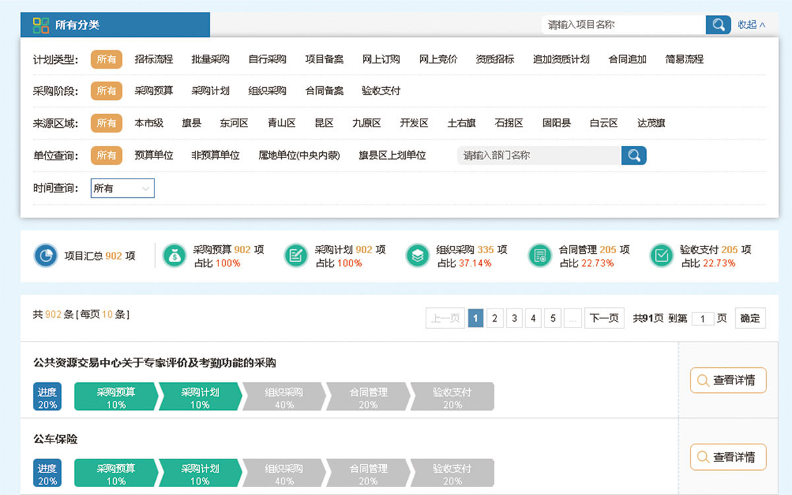Open the 时间查询 dropdown

point(122,189)
